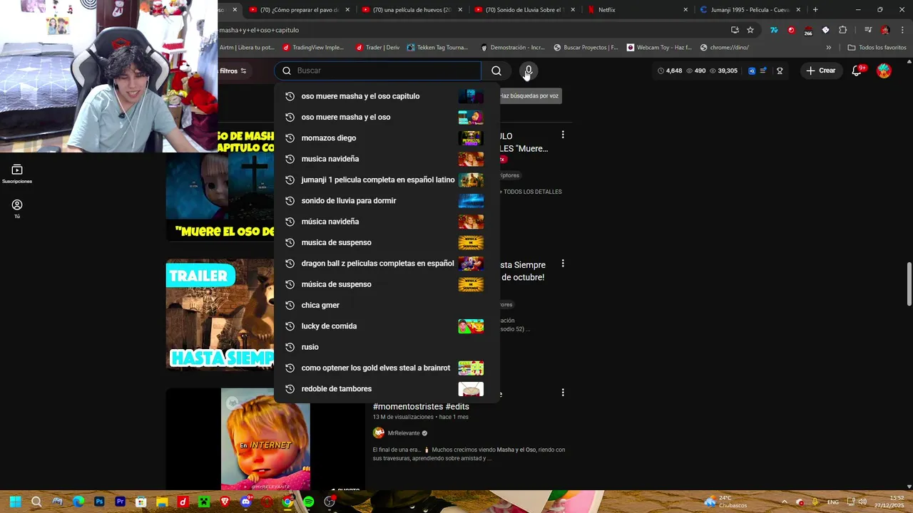The image size is (913, 513).
Task: Bookmark this page with the star icon
Action: 750,30
